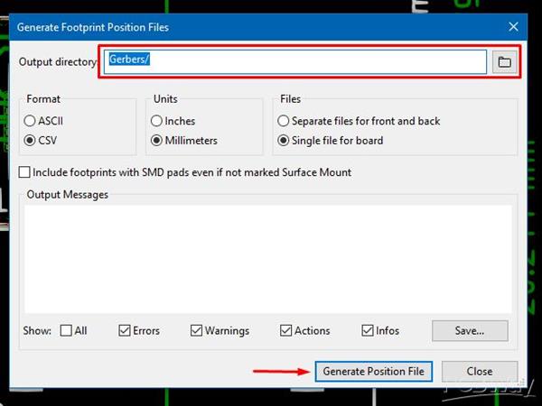Uncheck the Actions filter checkbox
Viewport: 542px width, 406px height.
click(x=286, y=330)
